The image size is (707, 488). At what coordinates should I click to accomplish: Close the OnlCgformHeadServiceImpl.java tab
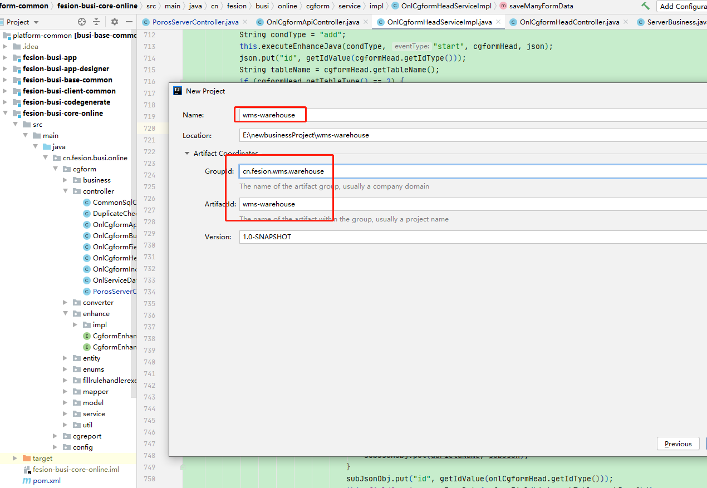pos(498,22)
